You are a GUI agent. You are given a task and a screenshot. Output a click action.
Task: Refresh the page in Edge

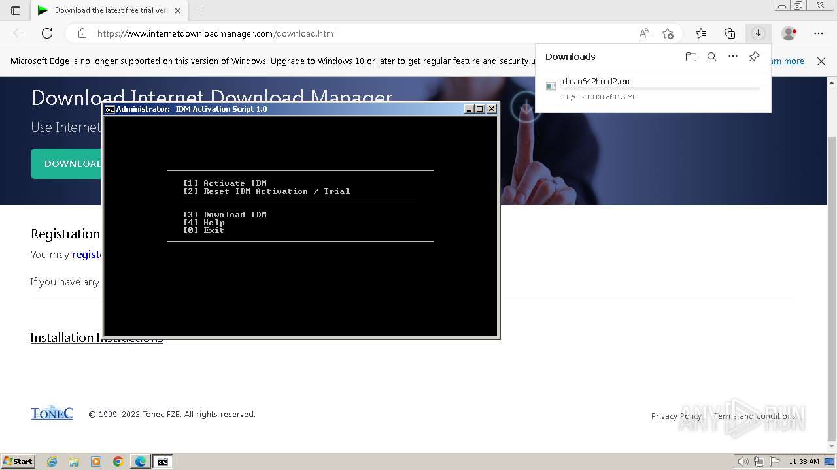pyautogui.click(x=47, y=33)
